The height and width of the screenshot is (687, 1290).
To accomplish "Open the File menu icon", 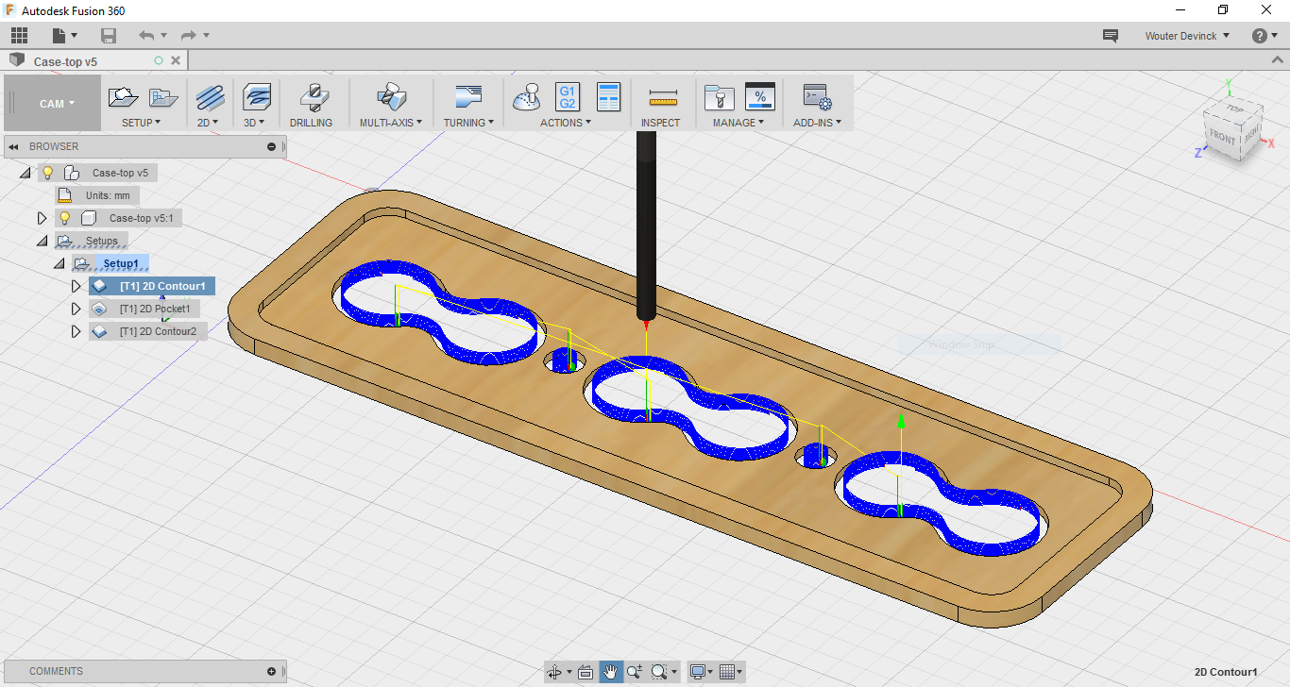I will point(63,36).
